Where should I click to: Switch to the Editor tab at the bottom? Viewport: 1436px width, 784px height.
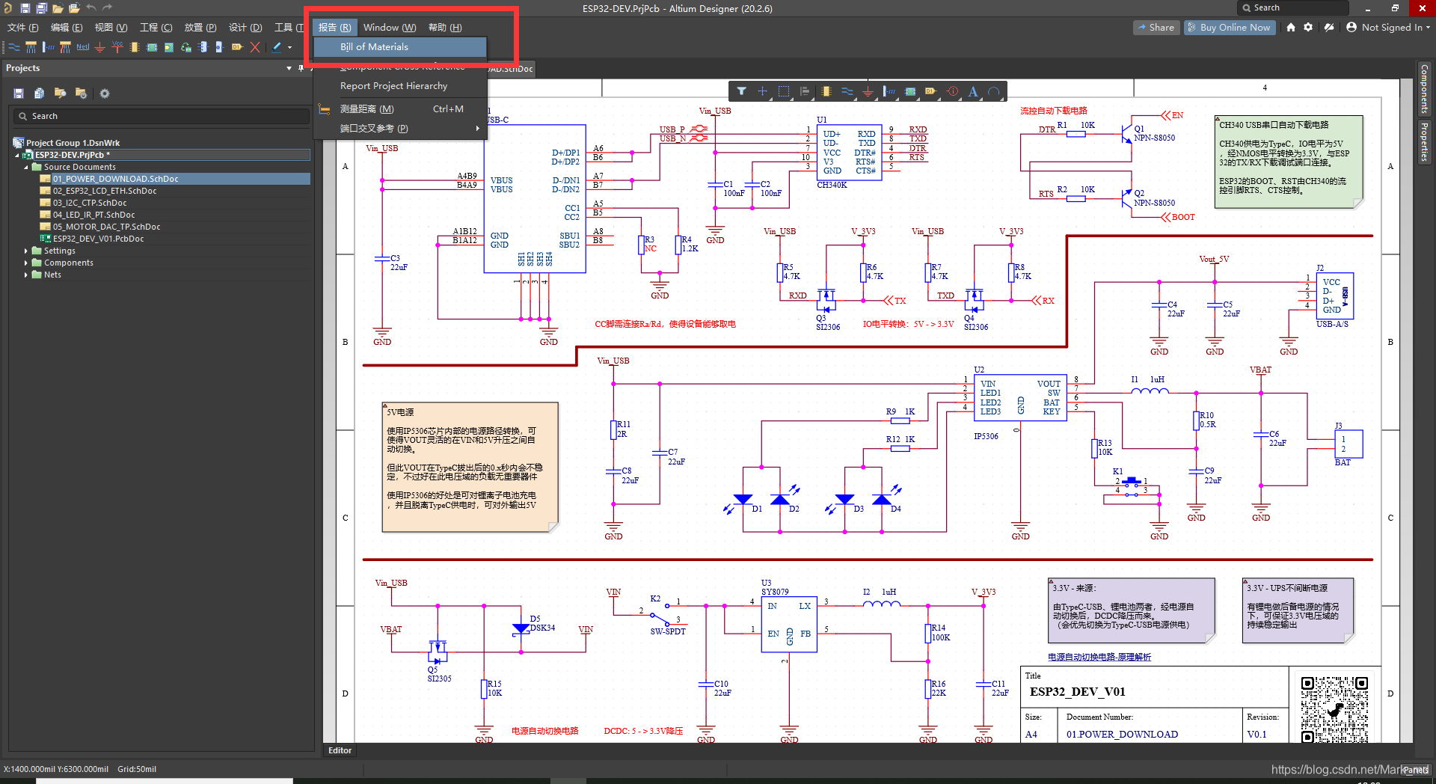click(x=340, y=750)
